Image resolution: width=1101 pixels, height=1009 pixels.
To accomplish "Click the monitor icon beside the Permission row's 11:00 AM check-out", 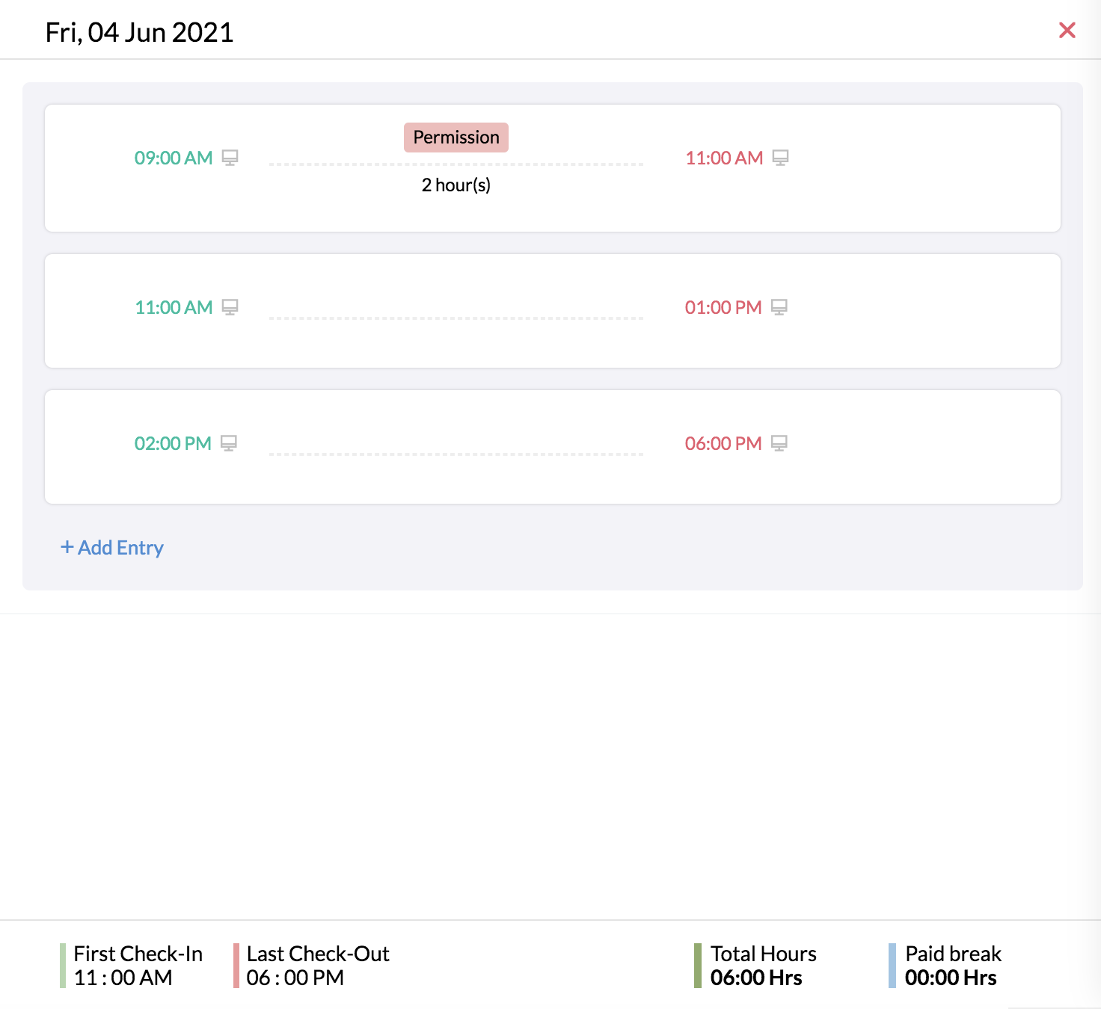I will coord(781,158).
